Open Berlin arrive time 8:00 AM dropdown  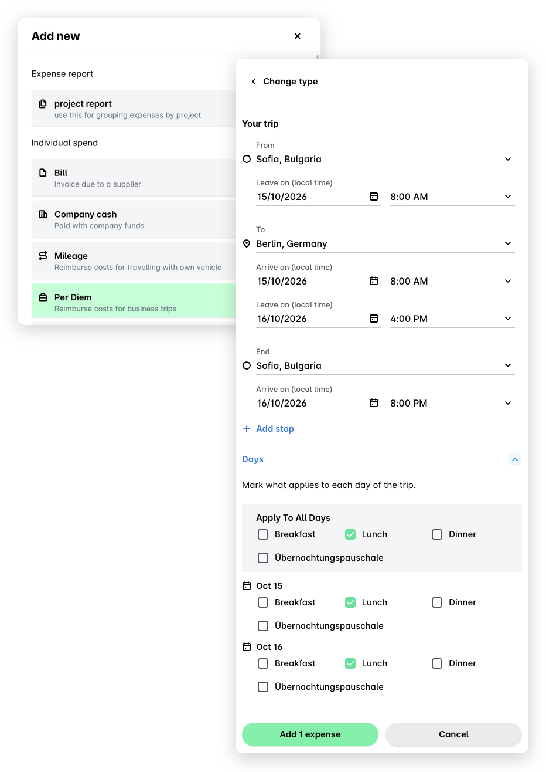click(x=452, y=281)
